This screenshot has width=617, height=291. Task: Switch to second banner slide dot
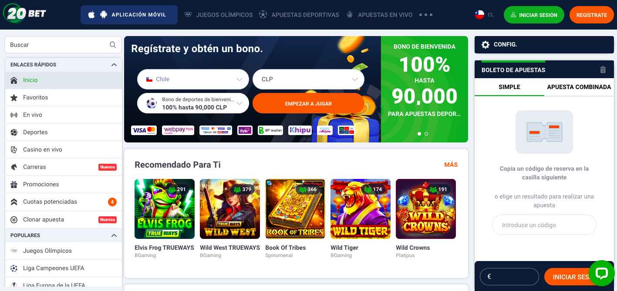click(x=426, y=134)
